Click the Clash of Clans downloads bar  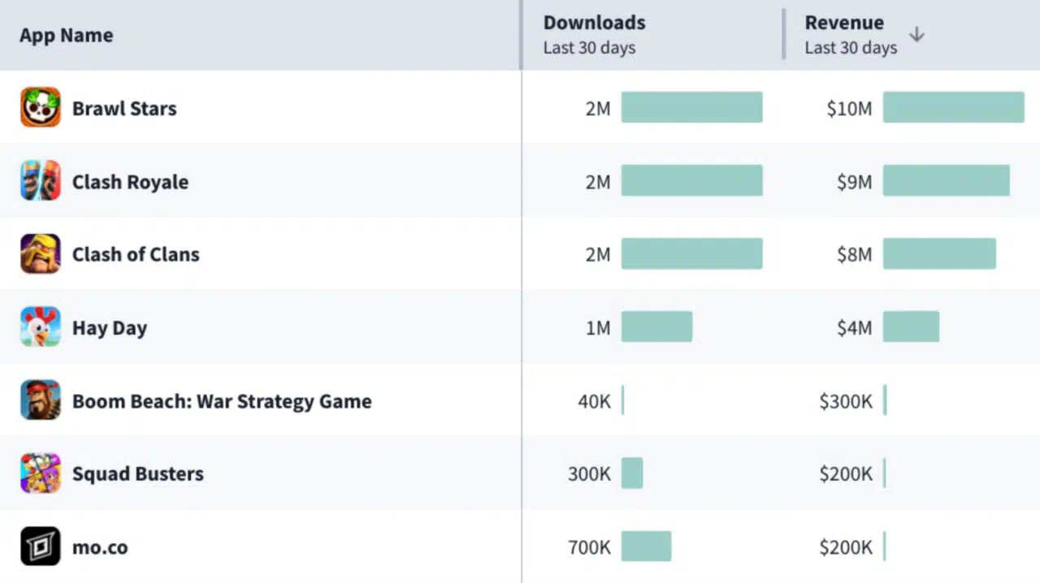click(692, 253)
